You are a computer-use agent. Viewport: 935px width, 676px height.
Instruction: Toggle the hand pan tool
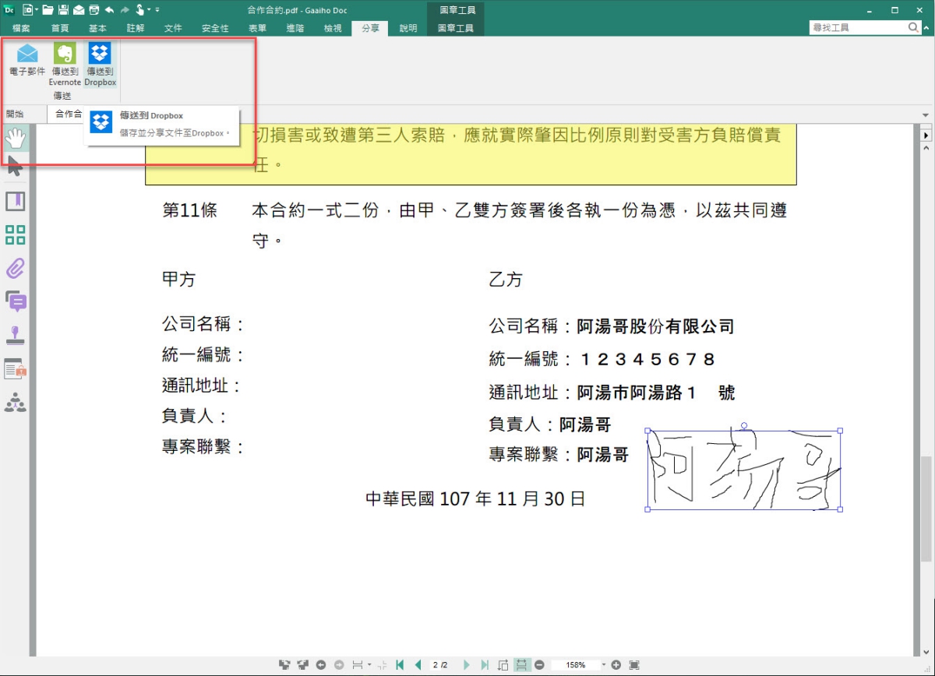tap(16, 139)
